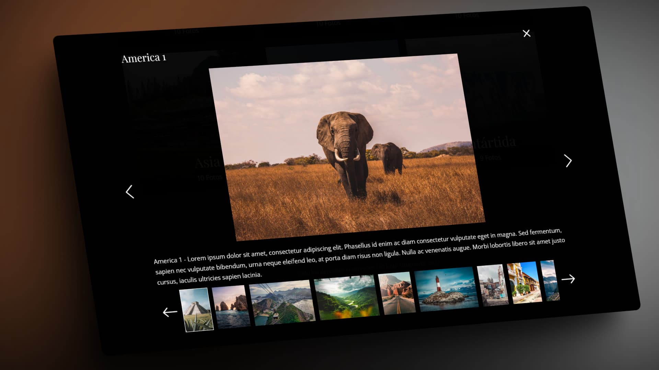
Task: Open the green valley thumbnail
Action: point(347,297)
